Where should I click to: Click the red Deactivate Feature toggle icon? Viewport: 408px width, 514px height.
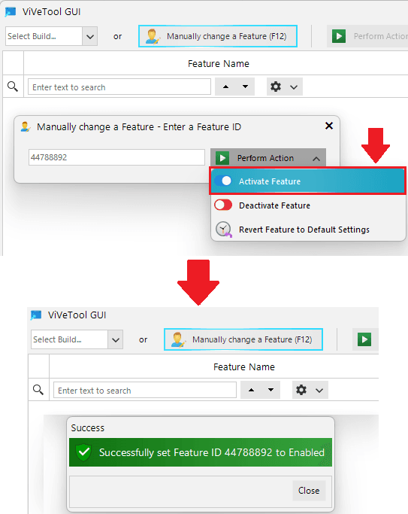tap(223, 205)
